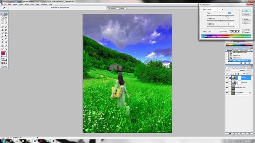255x143 pixels.
Task: Select the Clone Stamp tool
Action: 2,30
